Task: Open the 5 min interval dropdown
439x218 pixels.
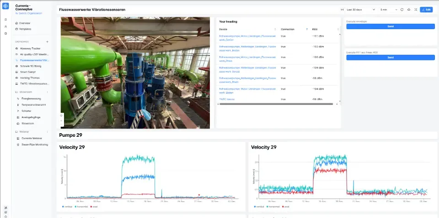Action: 389,10
